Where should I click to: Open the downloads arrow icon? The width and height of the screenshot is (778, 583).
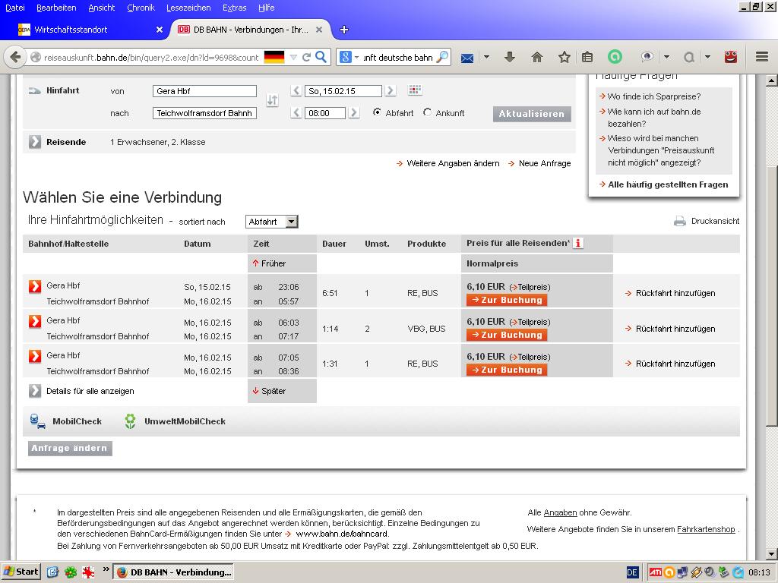(510, 57)
